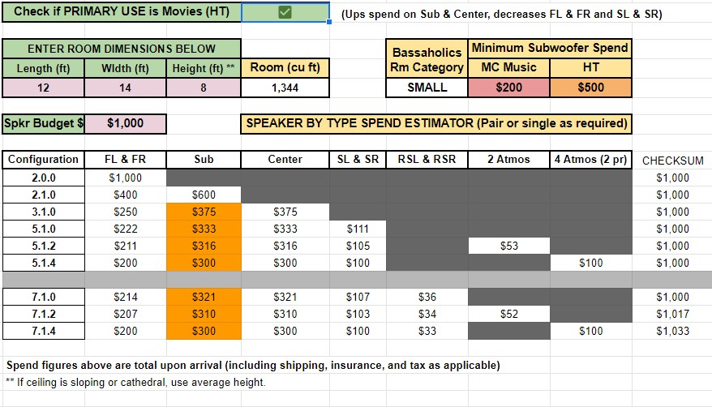Select the red MC Music $200 cell
This screenshot has height=407, width=712.
pos(508,88)
